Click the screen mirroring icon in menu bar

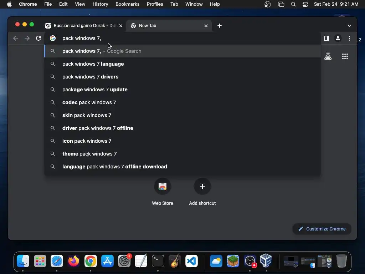[281, 4]
